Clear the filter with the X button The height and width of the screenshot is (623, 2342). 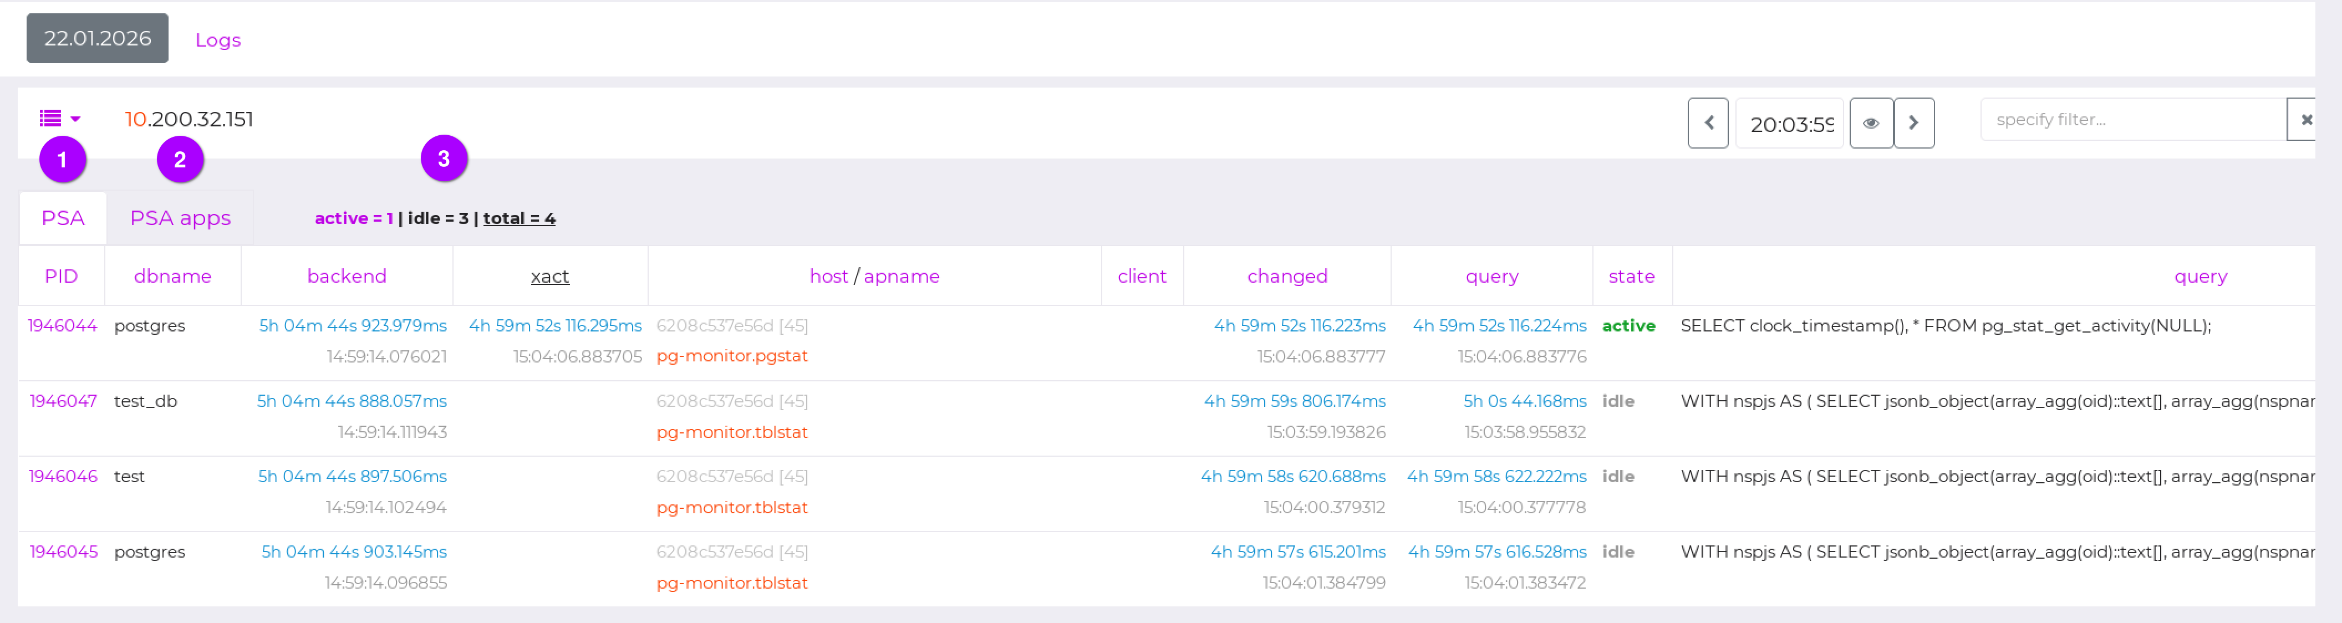tap(2305, 120)
